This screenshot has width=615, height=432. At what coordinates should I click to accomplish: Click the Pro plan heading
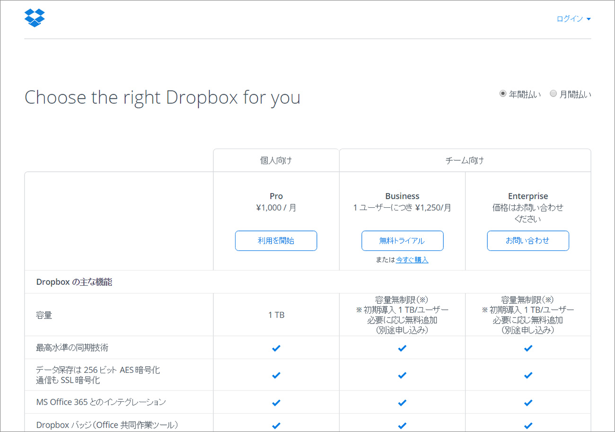[x=276, y=196]
